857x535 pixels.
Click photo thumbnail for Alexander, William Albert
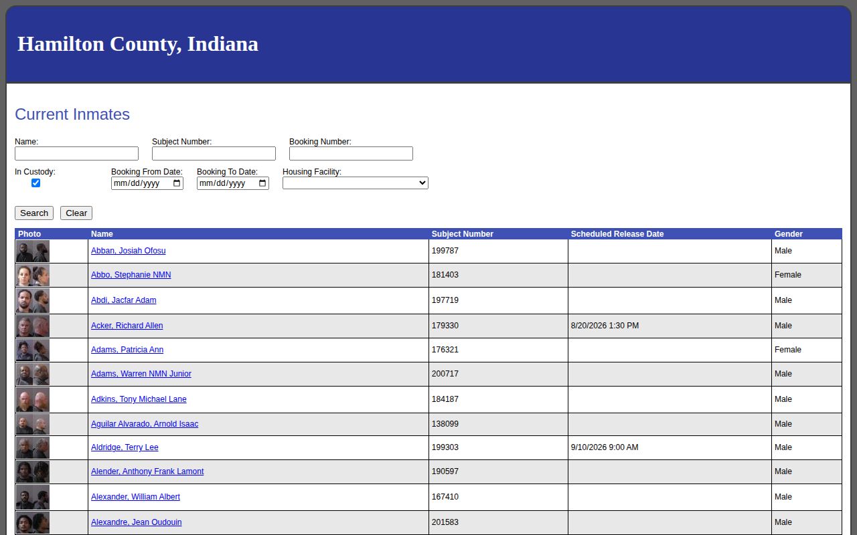point(33,498)
